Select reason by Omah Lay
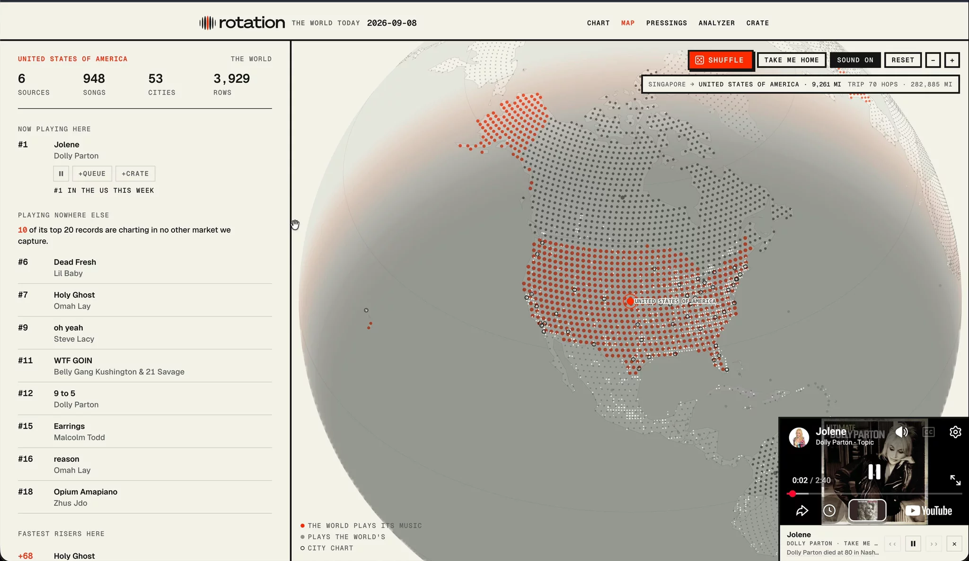Screen dimensions: 969x561 [x=145, y=465]
